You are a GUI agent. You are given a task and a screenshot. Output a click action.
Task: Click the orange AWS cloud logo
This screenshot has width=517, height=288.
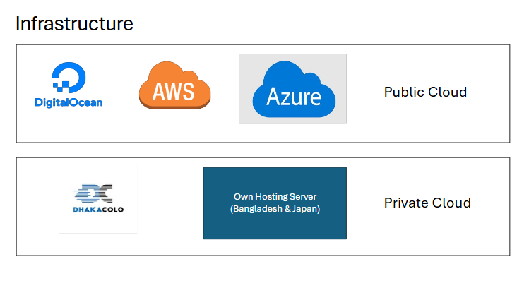tap(174, 85)
